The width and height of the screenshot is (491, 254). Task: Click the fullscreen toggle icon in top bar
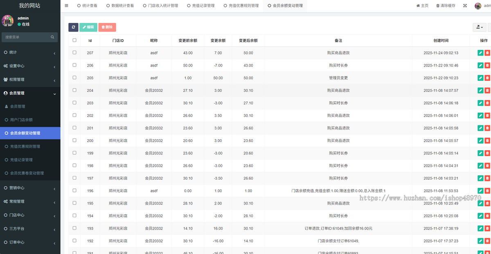point(464,6)
